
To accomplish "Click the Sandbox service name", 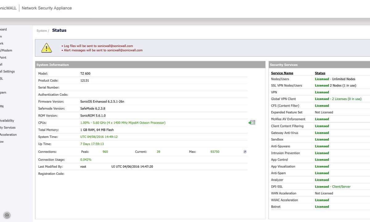I will 277,139.
